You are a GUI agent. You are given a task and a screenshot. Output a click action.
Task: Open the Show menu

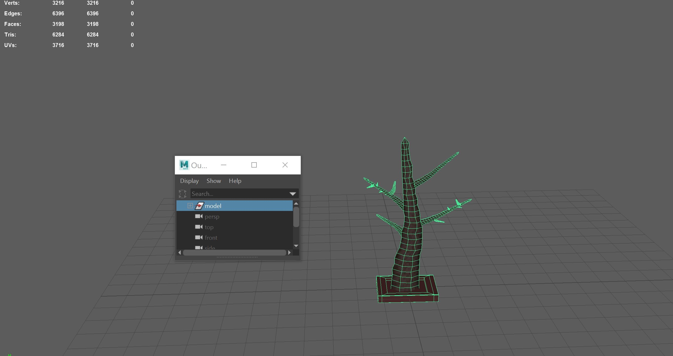pyautogui.click(x=214, y=181)
